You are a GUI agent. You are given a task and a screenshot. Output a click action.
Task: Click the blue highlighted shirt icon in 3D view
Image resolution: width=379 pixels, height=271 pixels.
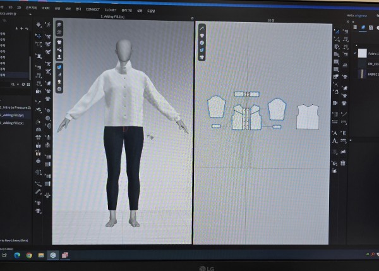pos(59,66)
